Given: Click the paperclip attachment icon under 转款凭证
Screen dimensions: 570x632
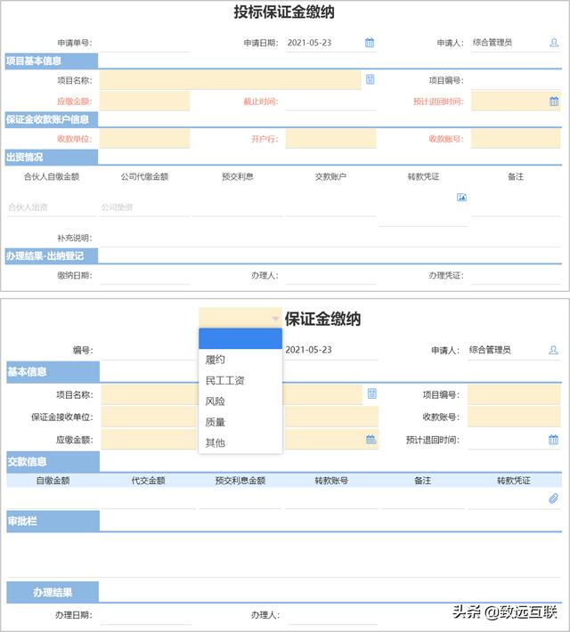Looking at the screenshot, I should point(553,498).
